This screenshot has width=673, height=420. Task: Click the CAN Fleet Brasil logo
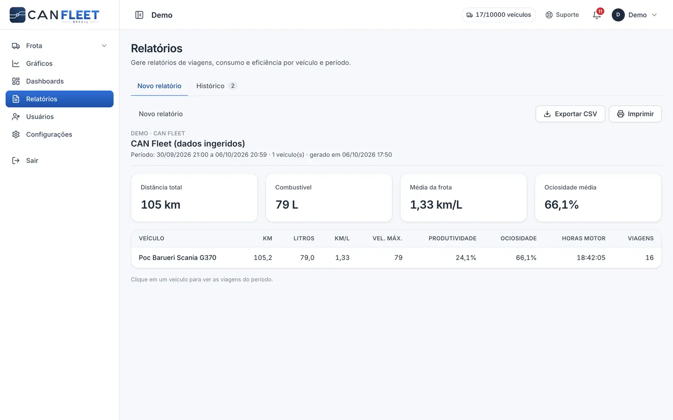[54, 15]
